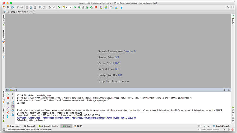This screenshot has height=133, width=237.
Task: Select the 4: Run tab
Action: 66,126
